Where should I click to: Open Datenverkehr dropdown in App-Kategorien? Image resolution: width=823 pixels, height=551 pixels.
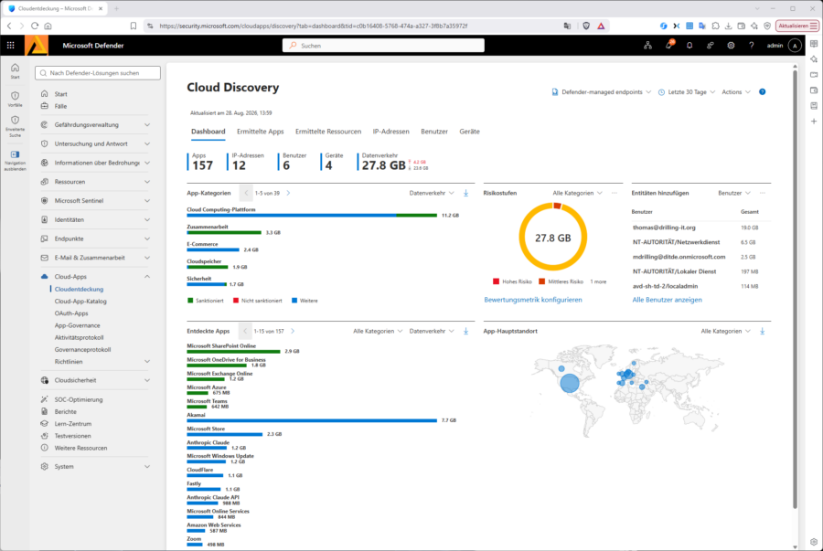point(432,193)
